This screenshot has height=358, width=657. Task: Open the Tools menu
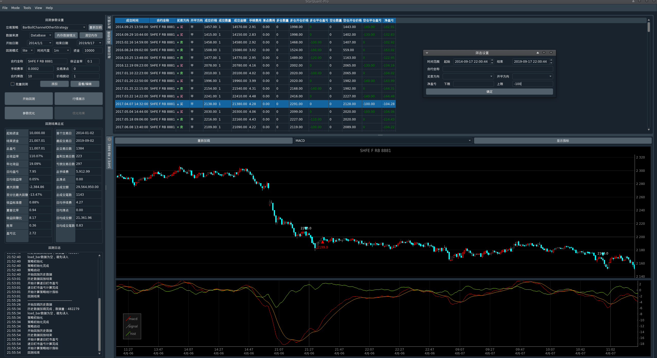27,8
